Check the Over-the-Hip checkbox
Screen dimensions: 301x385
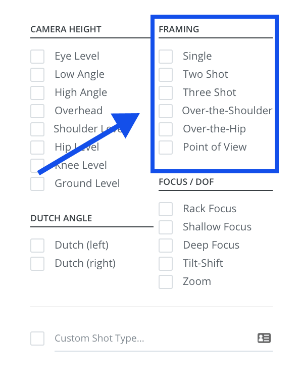(166, 129)
